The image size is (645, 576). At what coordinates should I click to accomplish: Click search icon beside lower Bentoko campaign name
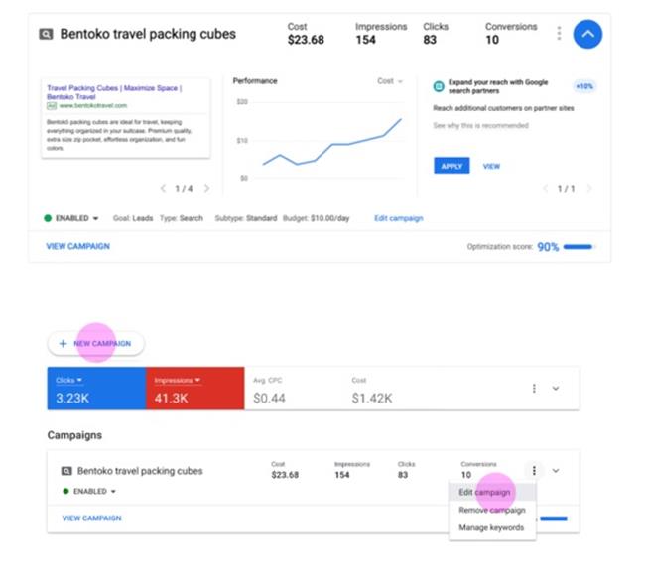coord(66,471)
